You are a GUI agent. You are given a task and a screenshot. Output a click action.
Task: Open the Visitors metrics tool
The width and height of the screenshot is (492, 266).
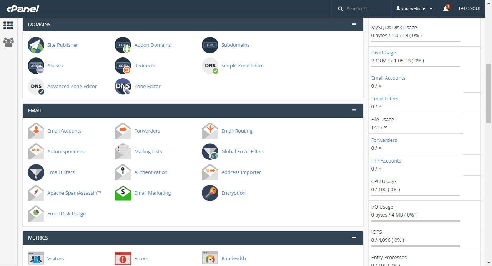point(55,258)
